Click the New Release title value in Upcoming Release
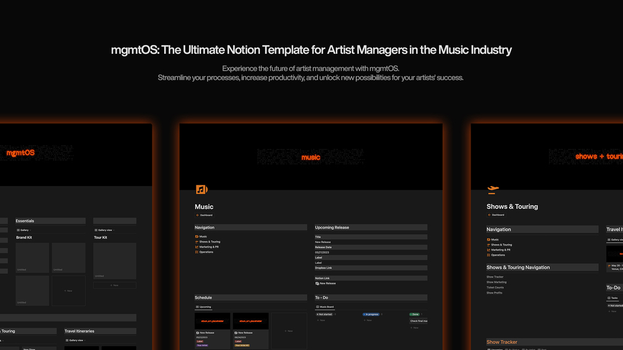The height and width of the screenshot is (350, 623). point(322,242)
